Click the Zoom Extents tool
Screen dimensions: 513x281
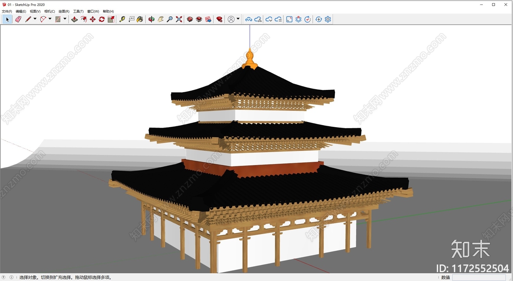coord(179,19)
